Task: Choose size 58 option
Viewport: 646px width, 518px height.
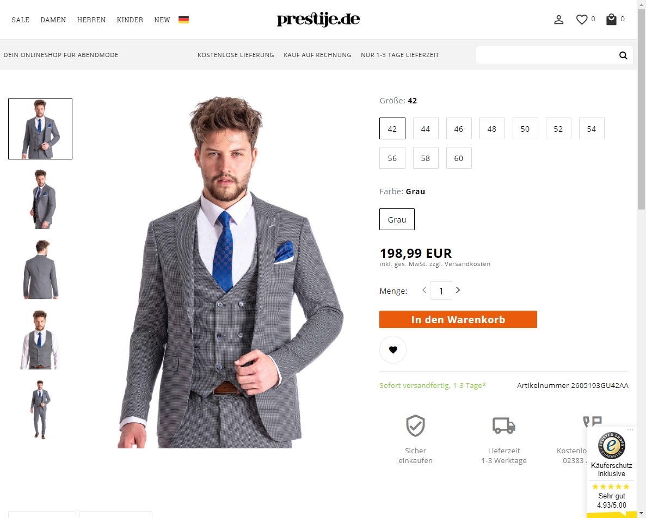Action: pyautogui.click(x=425, y=158)
